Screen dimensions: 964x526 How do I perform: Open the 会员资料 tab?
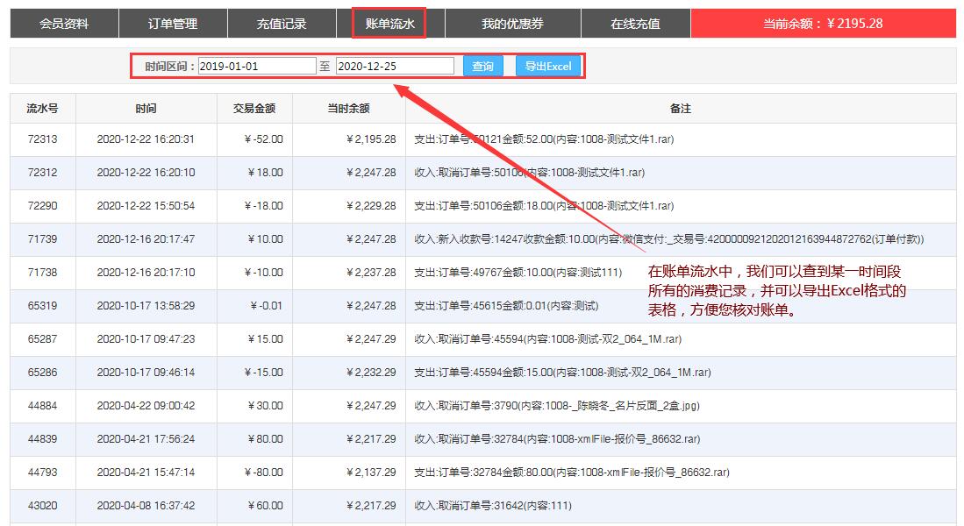click(64, 24)
